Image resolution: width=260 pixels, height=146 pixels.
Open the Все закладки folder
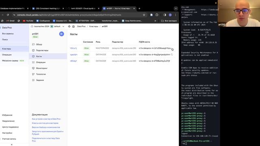(169, 21)
